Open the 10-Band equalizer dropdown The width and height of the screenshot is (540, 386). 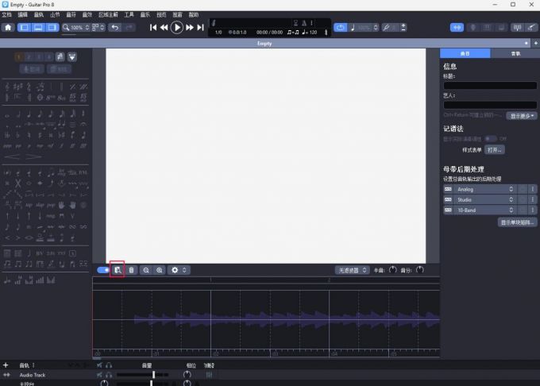(x=484, y=210)
